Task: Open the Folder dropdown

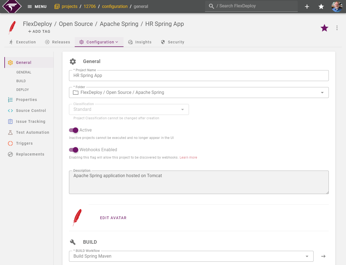Action: pyautogui.click(x=199, y=93)
